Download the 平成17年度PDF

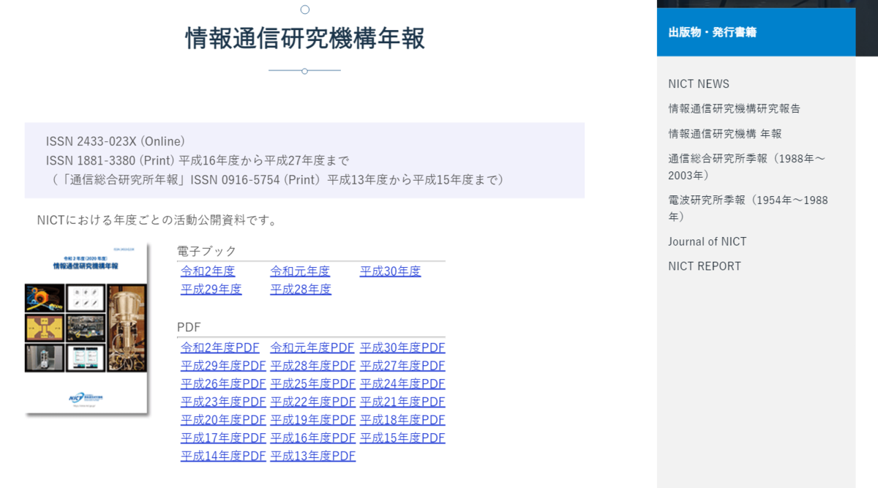[223, 438]
